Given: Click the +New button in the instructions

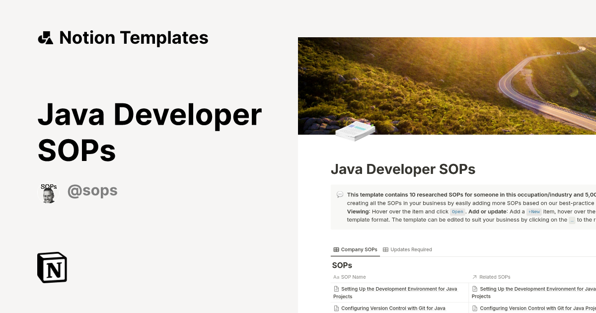Looking at the screenshot, I should (534, 212).
